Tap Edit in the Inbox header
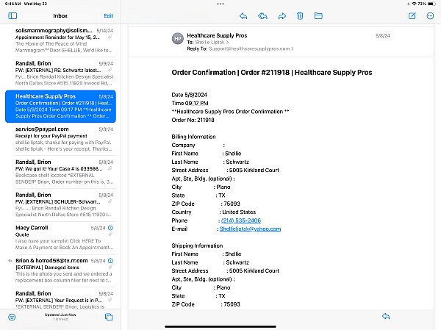 pyautogui.click(x=108, y=15)
